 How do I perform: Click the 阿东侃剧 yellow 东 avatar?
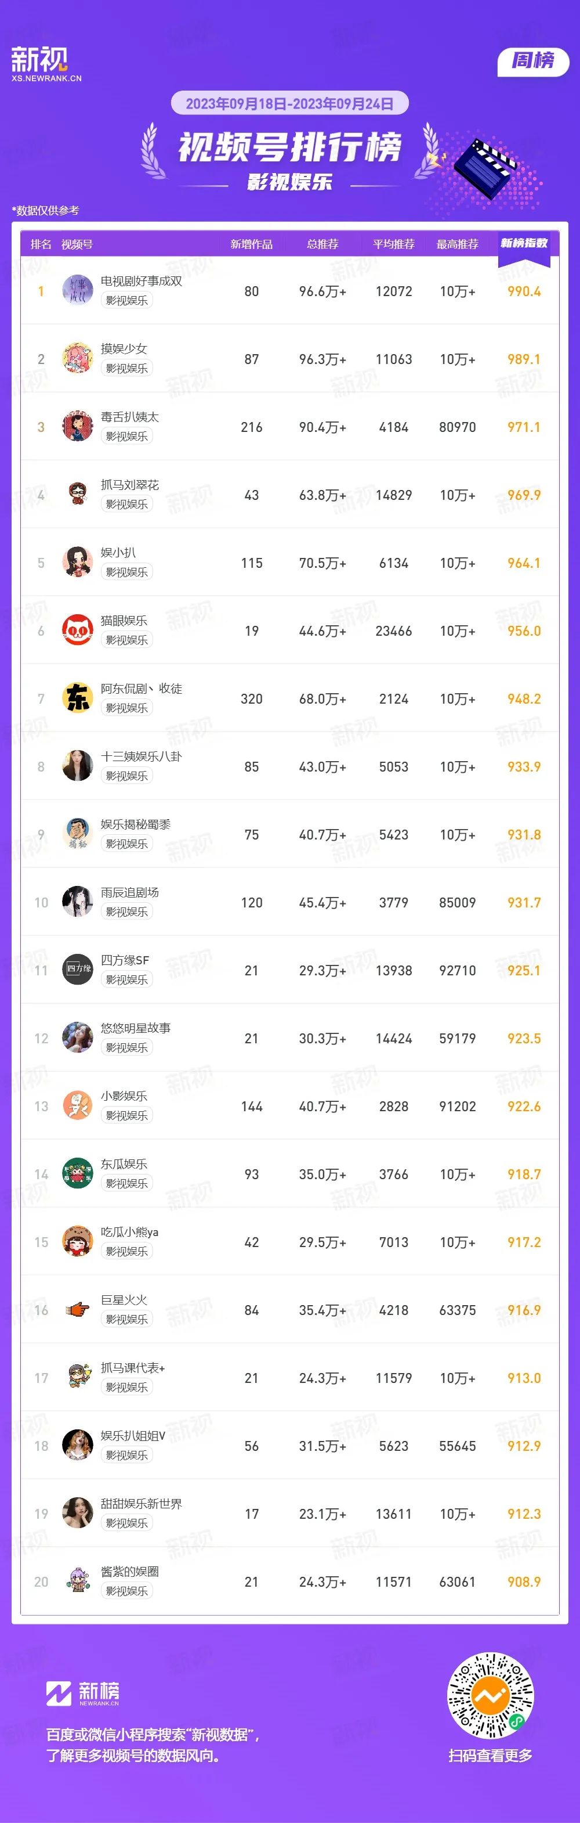(x=78, y=698)
